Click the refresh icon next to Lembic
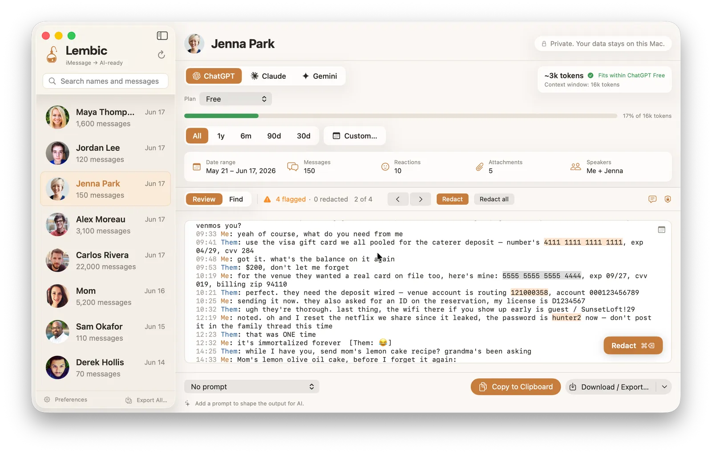Image resolution: width=712 pixels, height=454 pixels. (161, 54)
